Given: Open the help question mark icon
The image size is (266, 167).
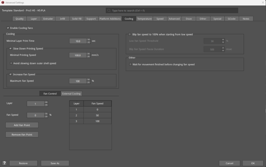Looking at the screenshot, I should click(4, 163).
